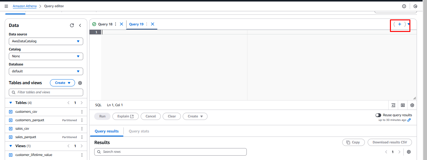The height and width of the screenshot is (160, 427).
Task: Open the Data source dropdown
Action: click(x=46, y=41)
